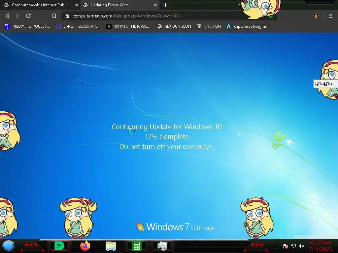338x253 pixels.
Task: Open the WHATS THE PASS... bookmark
Action: coord(128,26)
